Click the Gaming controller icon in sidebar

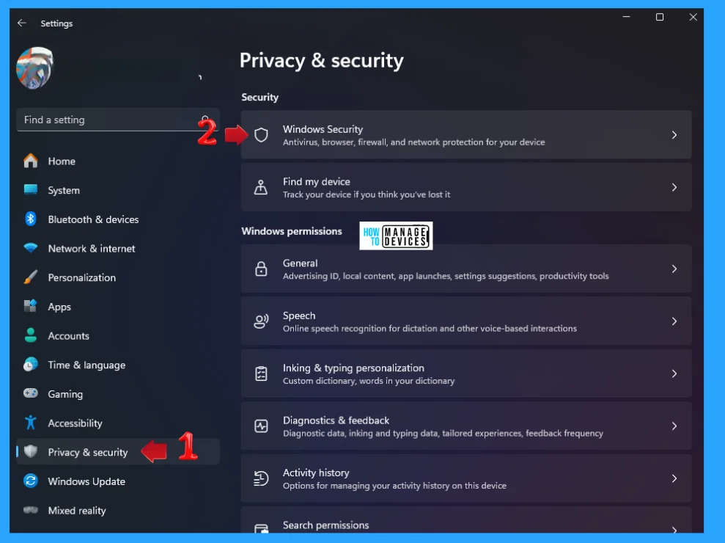pyautogui.click(x=31, y=393)
